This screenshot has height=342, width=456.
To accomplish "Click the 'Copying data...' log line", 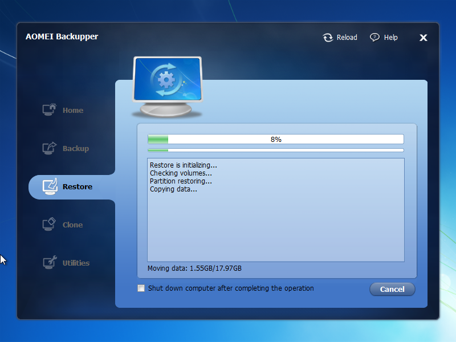I will (173, 189).
